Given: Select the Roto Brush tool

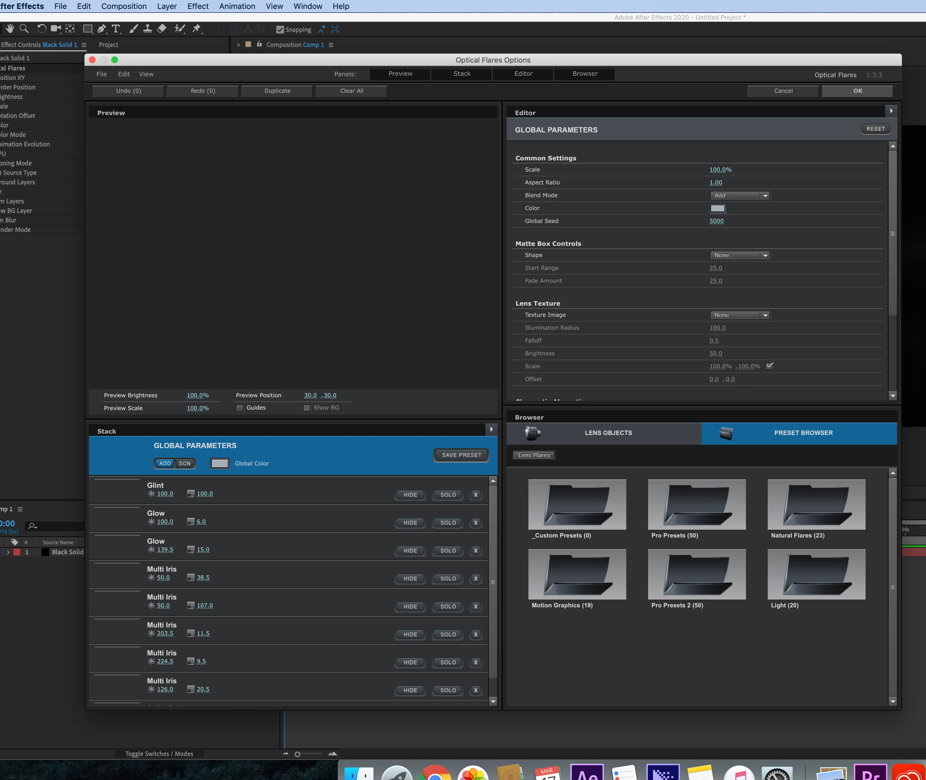Looking at the screenshot, I should coord(179,29).
